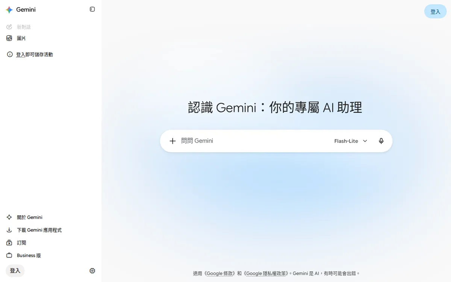Open 關於 Gemini in the sidebar
This screenshot has height=282, width=451.
[51, 217]
